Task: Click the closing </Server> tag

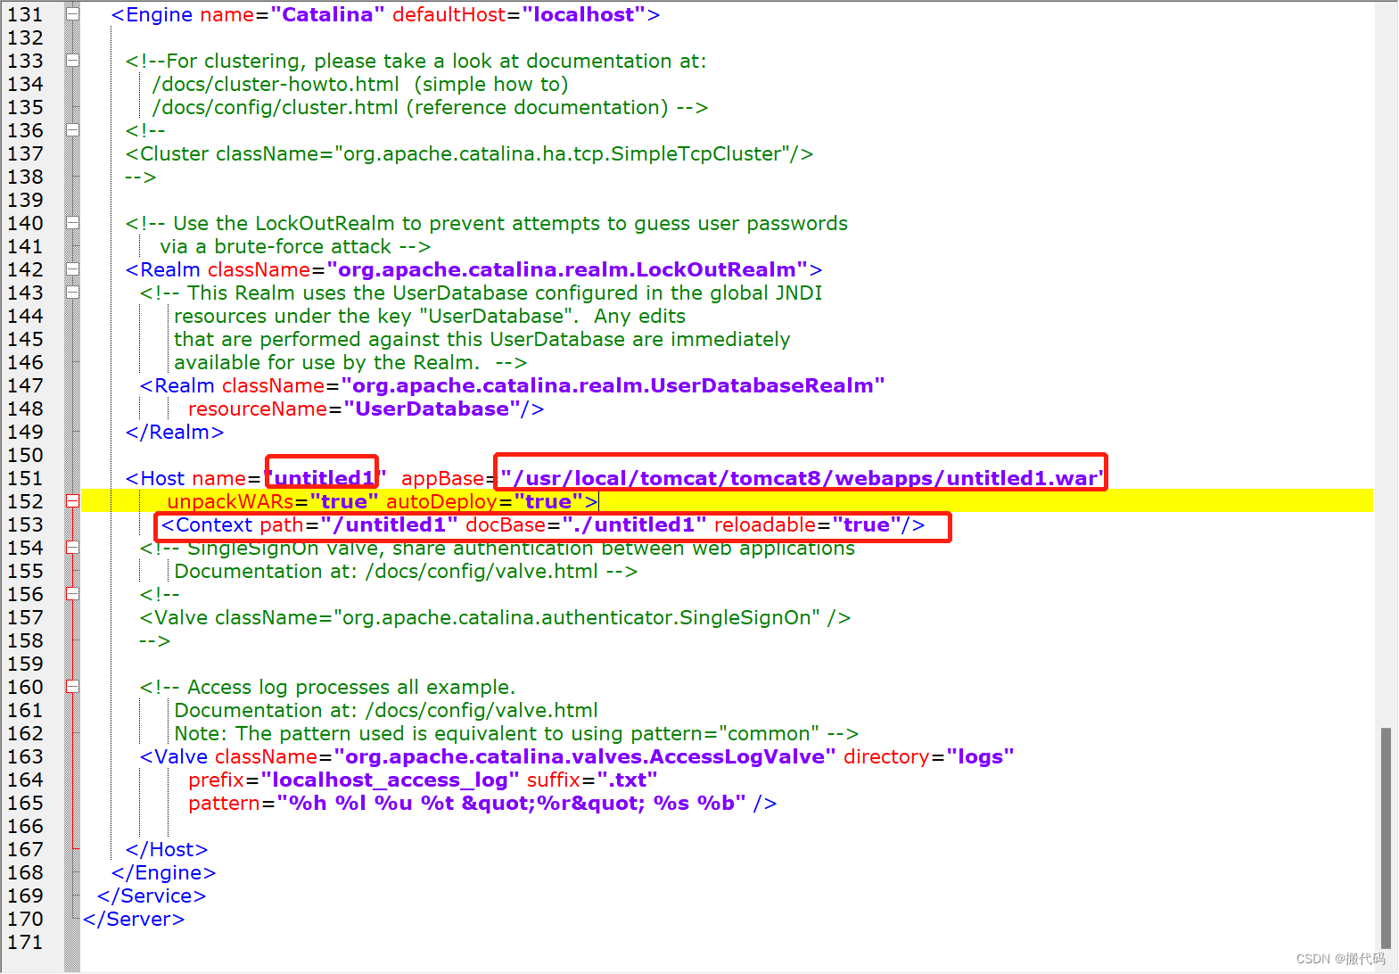Action: click(134, 919)
